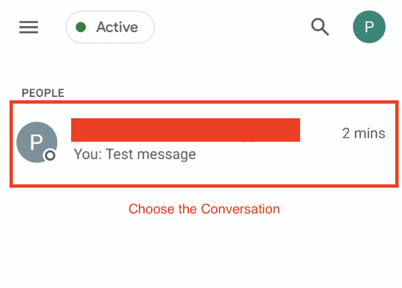Open account options from top-right P
This screenshot has width=402, height=288.
coord(369,27)
